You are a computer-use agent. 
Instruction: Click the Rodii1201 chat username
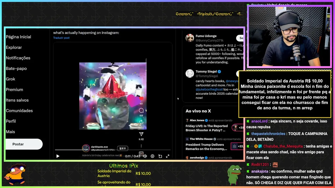(x=260, y=164)
